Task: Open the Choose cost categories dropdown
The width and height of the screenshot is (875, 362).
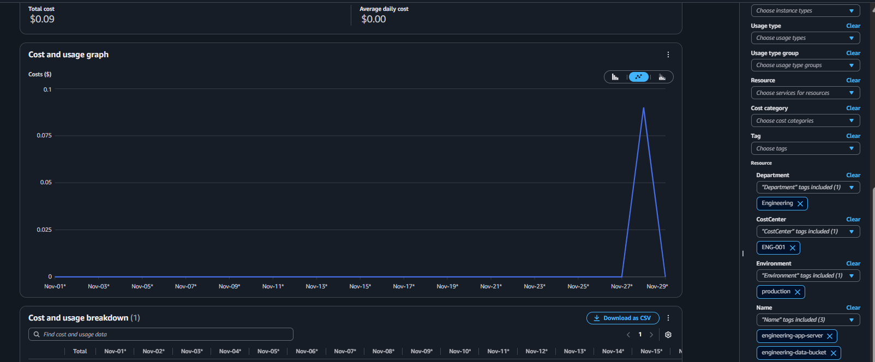Action: (805, 121)
